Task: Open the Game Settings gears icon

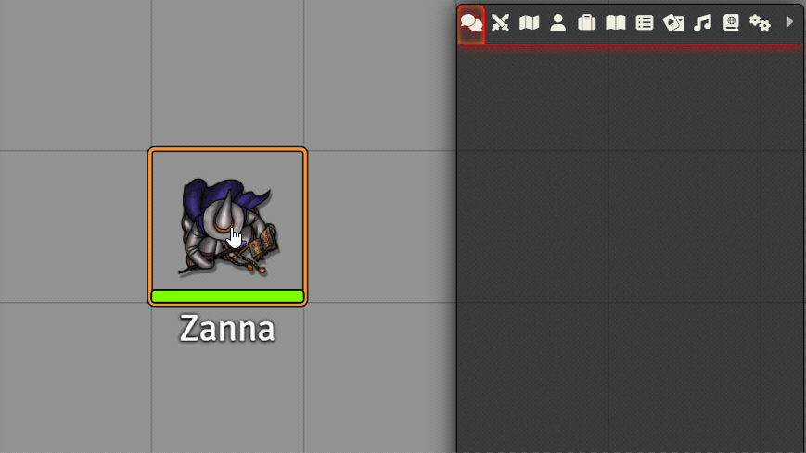Action: pyautogui.click(x=760, y=22)
